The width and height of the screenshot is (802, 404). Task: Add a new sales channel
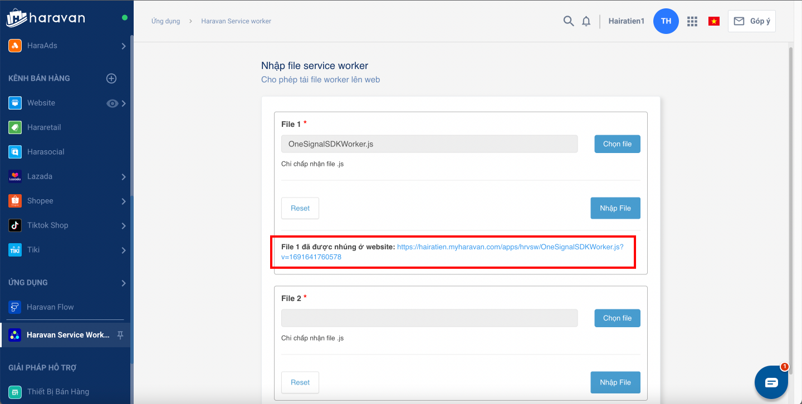point(111,78)
